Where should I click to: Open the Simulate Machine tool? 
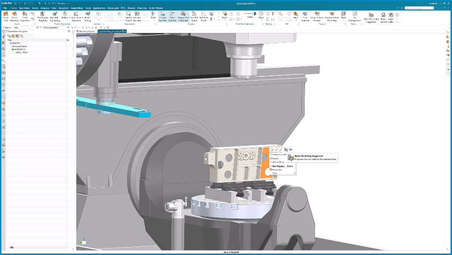tap(137, 16)
